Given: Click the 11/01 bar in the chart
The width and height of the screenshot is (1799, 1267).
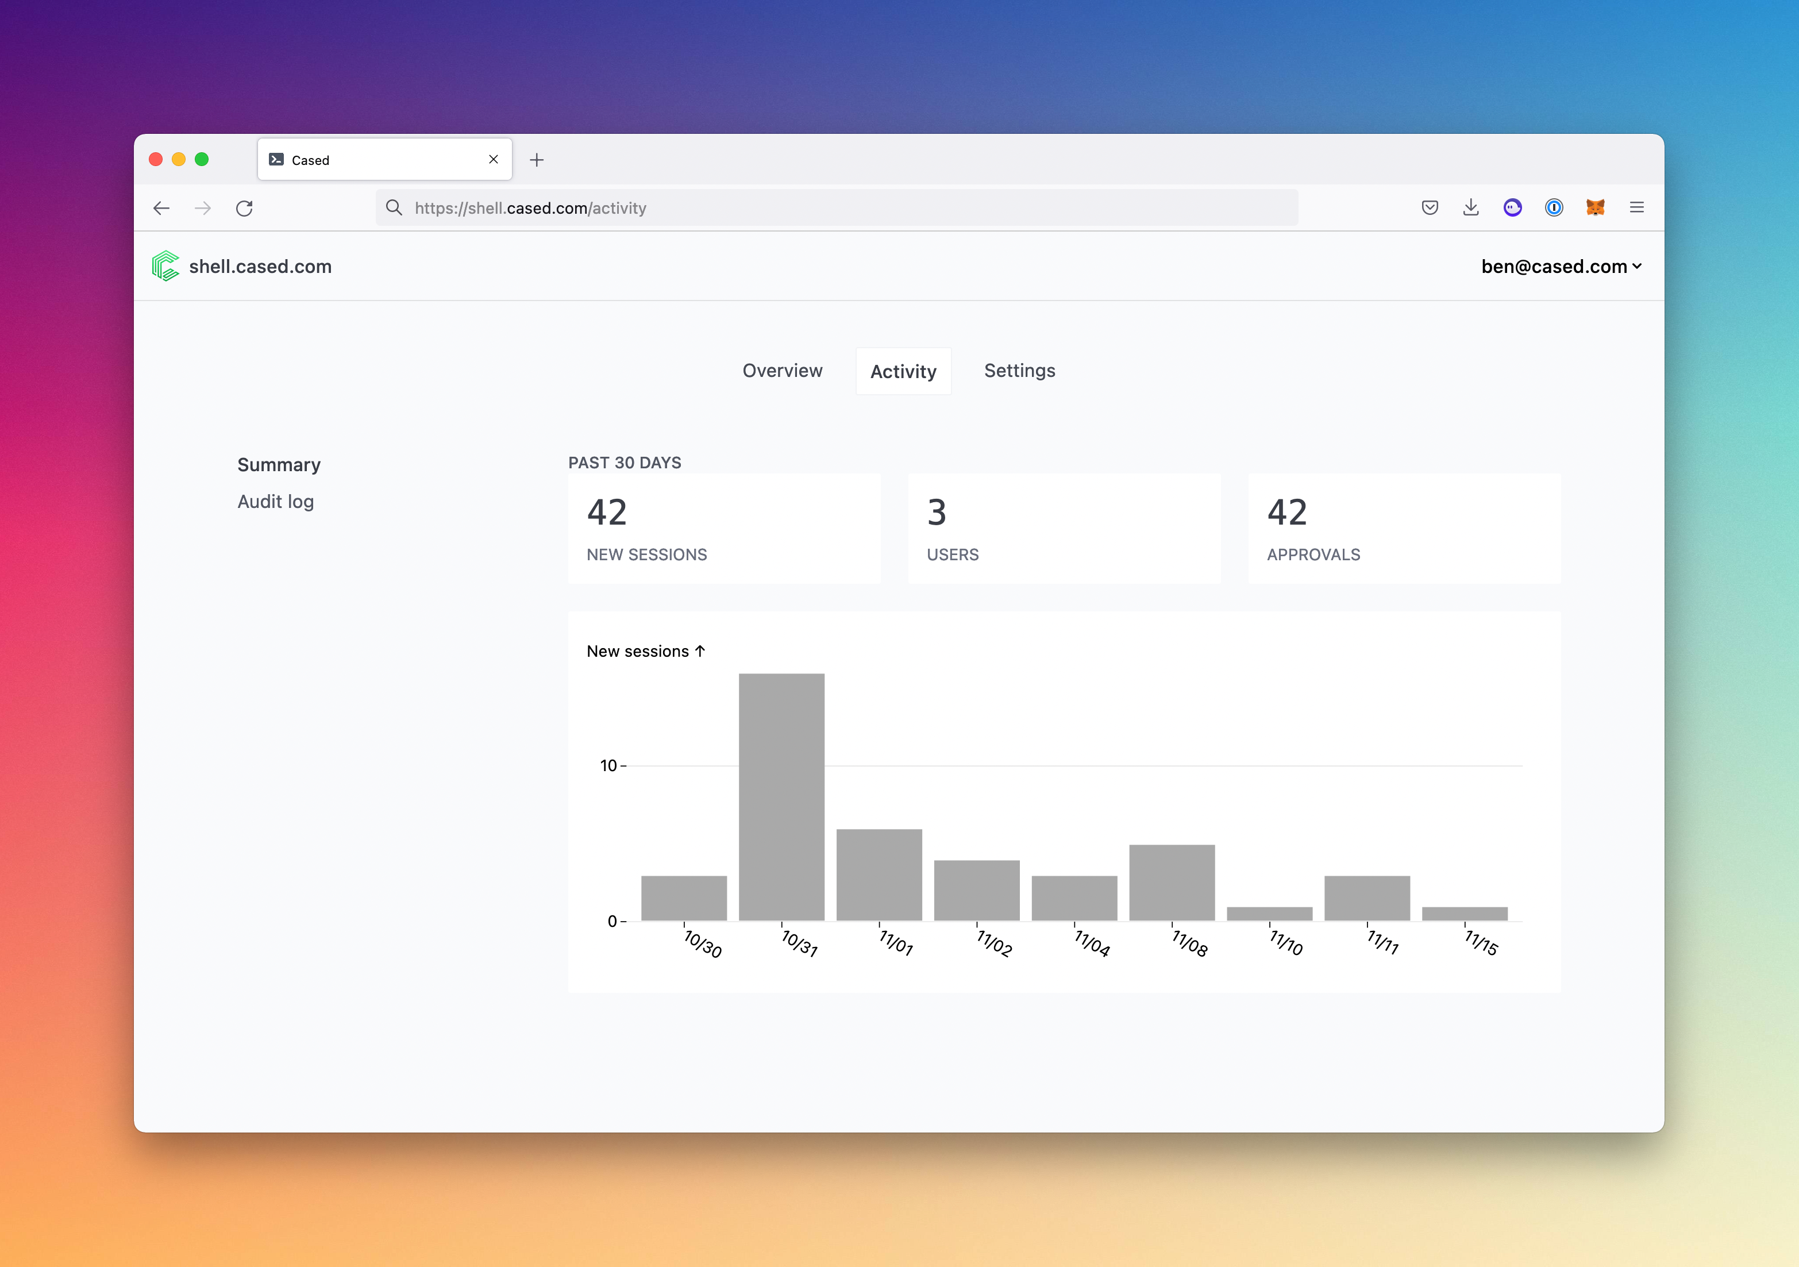Looking at the screenshot, I should click(x=879, y=875).
